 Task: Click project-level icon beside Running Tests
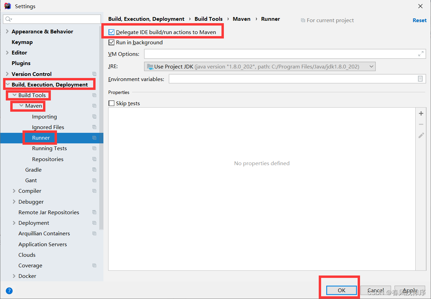[94, 148]
